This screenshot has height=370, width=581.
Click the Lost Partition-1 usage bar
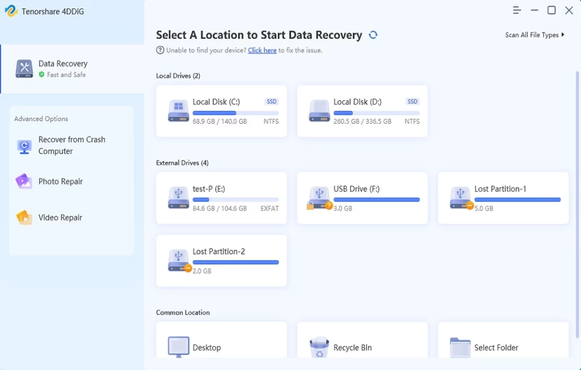click(x=517, y=200)
